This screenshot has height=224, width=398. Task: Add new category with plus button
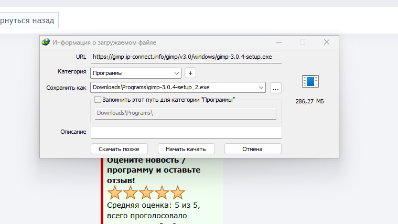click(190, 73)
